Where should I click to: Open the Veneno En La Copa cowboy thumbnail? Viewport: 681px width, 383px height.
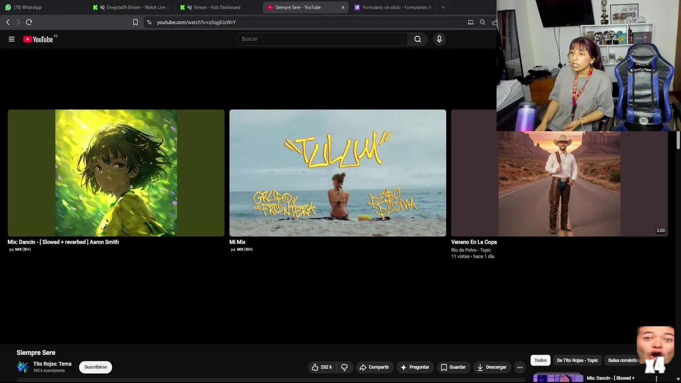[x=559, y=184]
